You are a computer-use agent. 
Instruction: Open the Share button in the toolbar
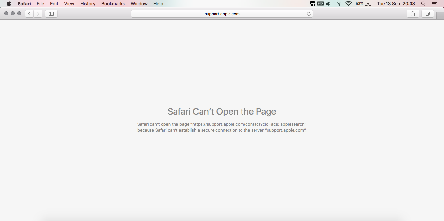pos(413,14)
